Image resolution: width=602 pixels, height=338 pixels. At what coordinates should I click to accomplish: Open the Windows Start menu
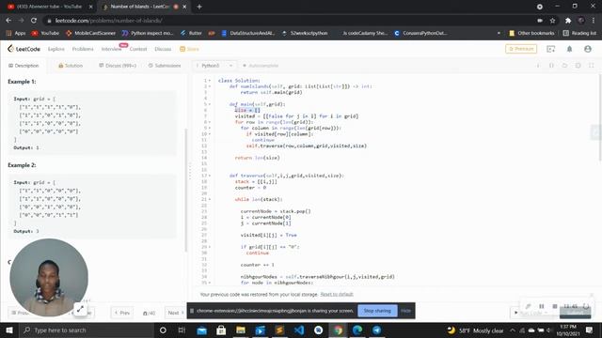pos(9,330)
